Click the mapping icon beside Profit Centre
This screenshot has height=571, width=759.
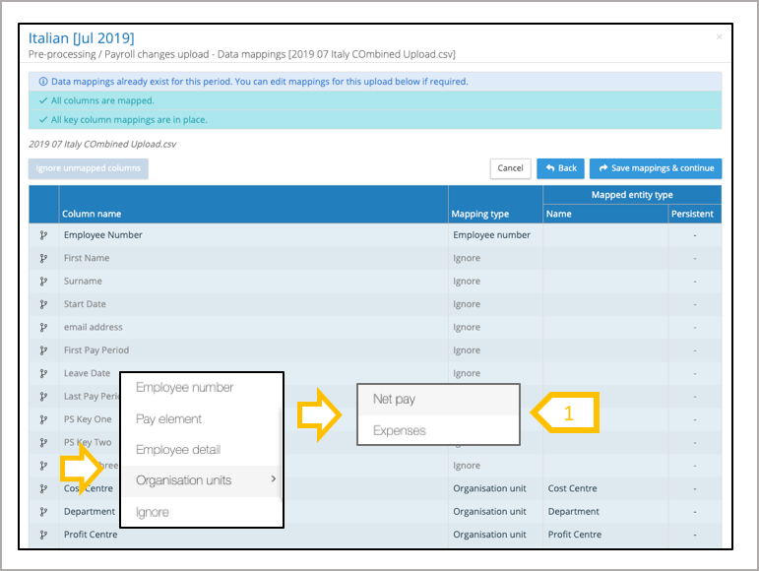43,535
